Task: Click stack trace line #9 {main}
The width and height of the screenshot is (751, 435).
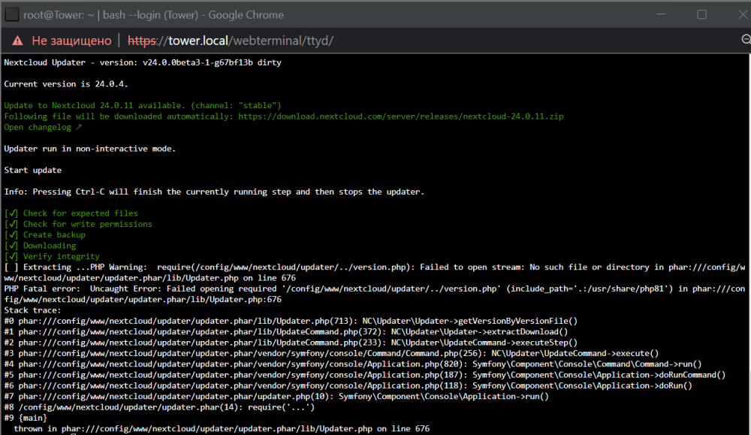Action: (x=26, y=418)
